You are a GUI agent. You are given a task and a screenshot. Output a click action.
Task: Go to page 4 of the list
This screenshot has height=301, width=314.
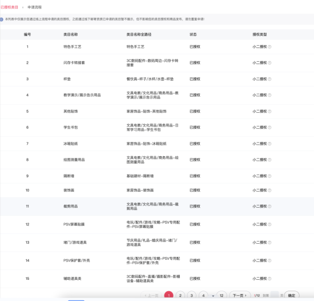tap(203, 295)
